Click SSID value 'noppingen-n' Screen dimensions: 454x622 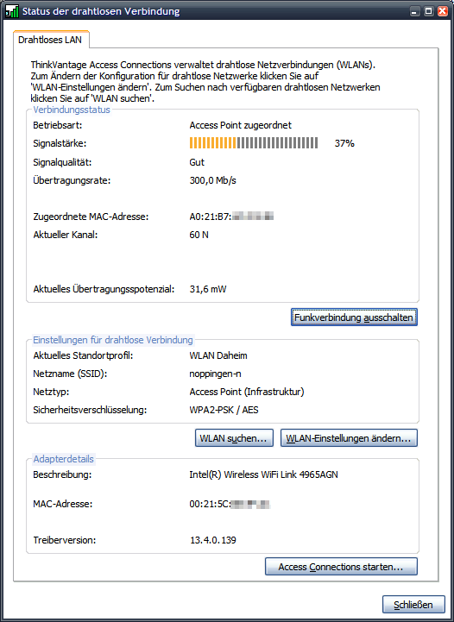pyautogui.click(x=215, y=374)
